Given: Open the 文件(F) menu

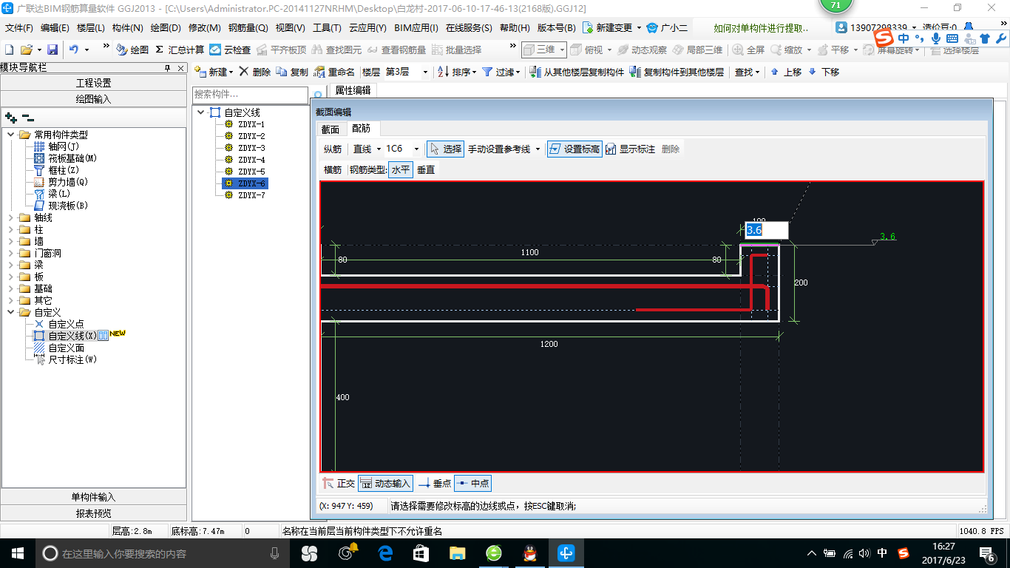Looking at the screenshot, I should (x=19, y=27).
